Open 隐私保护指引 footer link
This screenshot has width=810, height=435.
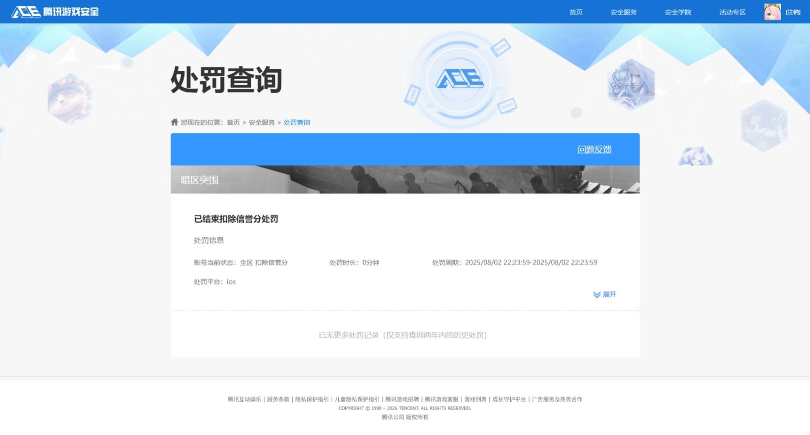[x=312, y=400]
